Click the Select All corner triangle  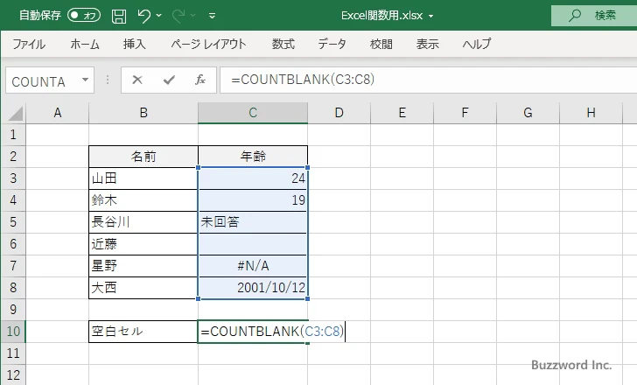point(14,113)
